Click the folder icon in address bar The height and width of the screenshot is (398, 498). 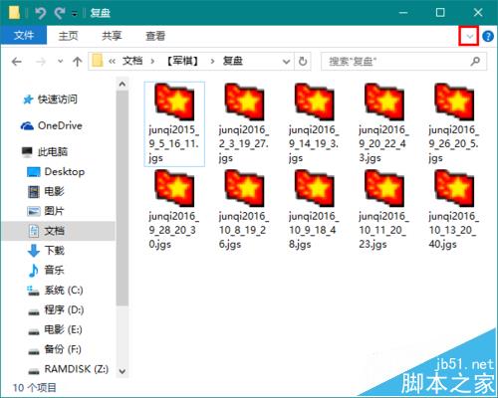point(98,61)
